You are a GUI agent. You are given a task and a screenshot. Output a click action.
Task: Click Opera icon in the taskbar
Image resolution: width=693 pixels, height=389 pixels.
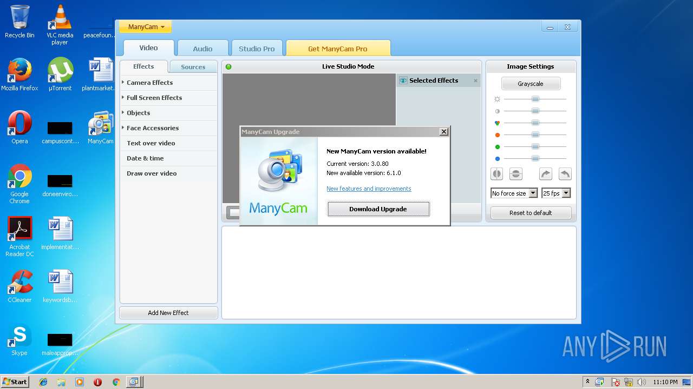point(98,382)
